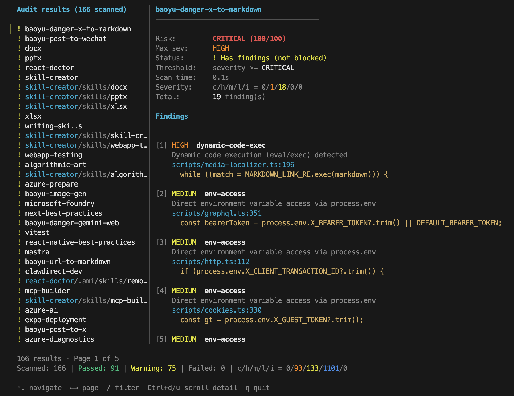
Task: Open scripts/graphql.ts:351 file link
Action: 216,213
